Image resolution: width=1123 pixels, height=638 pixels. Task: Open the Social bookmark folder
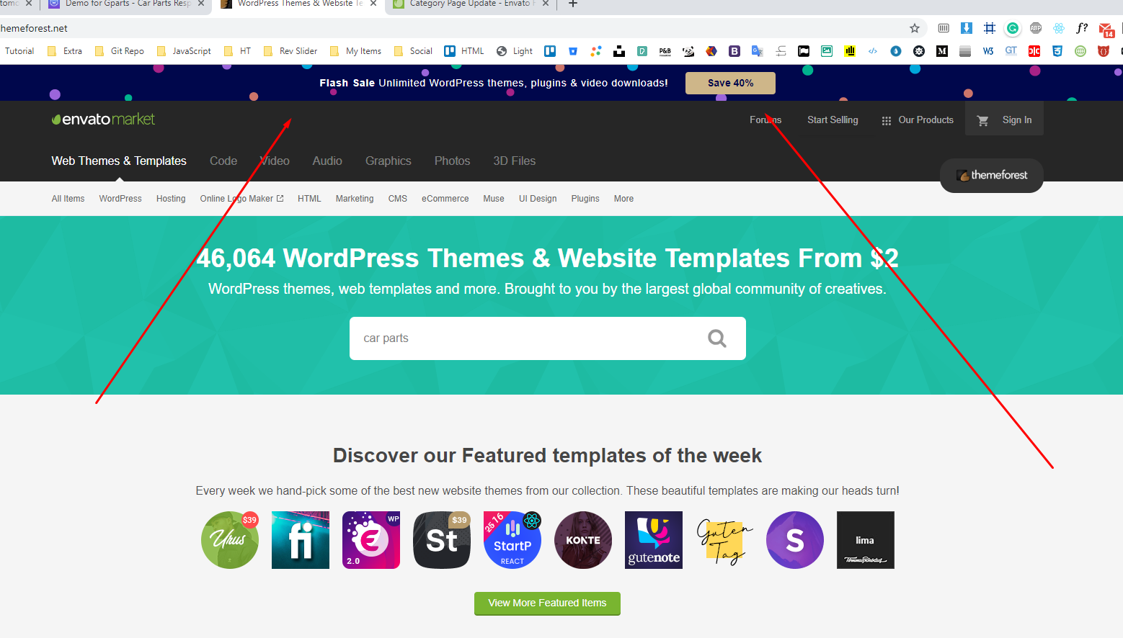pyautogui.click(x=413, y=51)
